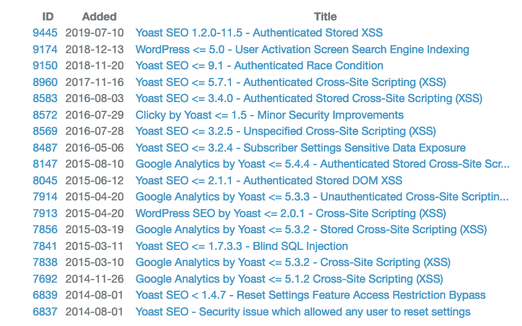This screenshot has height=326, width=522.
Task: Open Reset Settings Access Restriction Bypass entry
Action: click(x=310, y=295)
